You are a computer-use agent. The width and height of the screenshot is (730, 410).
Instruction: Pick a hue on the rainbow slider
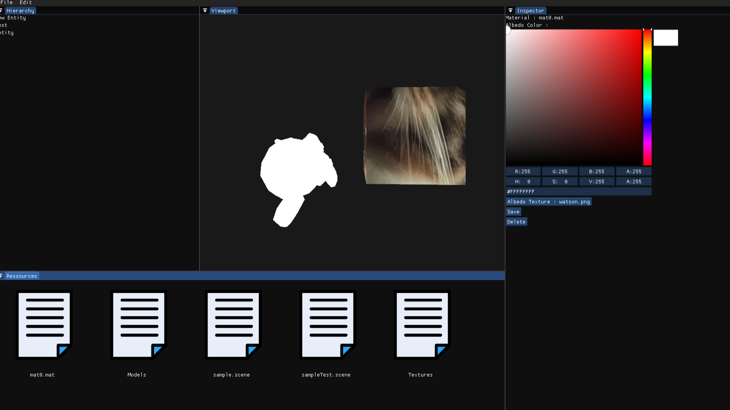pos(647,97)
